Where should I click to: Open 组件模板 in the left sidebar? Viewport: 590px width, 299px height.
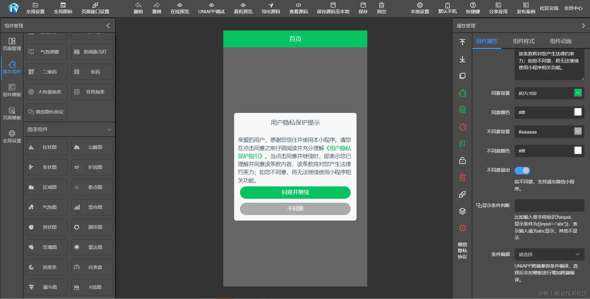click(12, 90)
